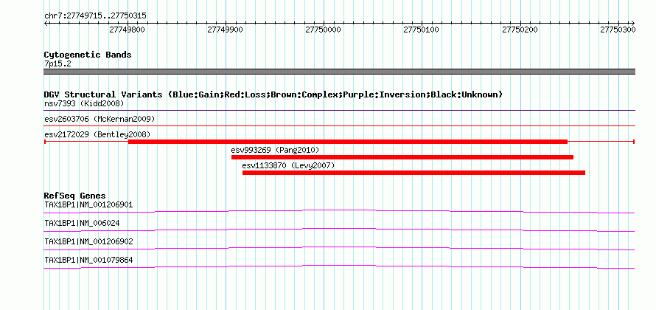Select the DGV Structural Variants track title
The image size is (656, 310).
273,94
